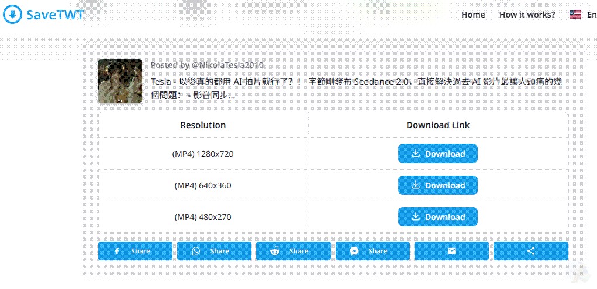Open the generic share options button
This screenshot has width=597, height=289.
click(531, 251)
